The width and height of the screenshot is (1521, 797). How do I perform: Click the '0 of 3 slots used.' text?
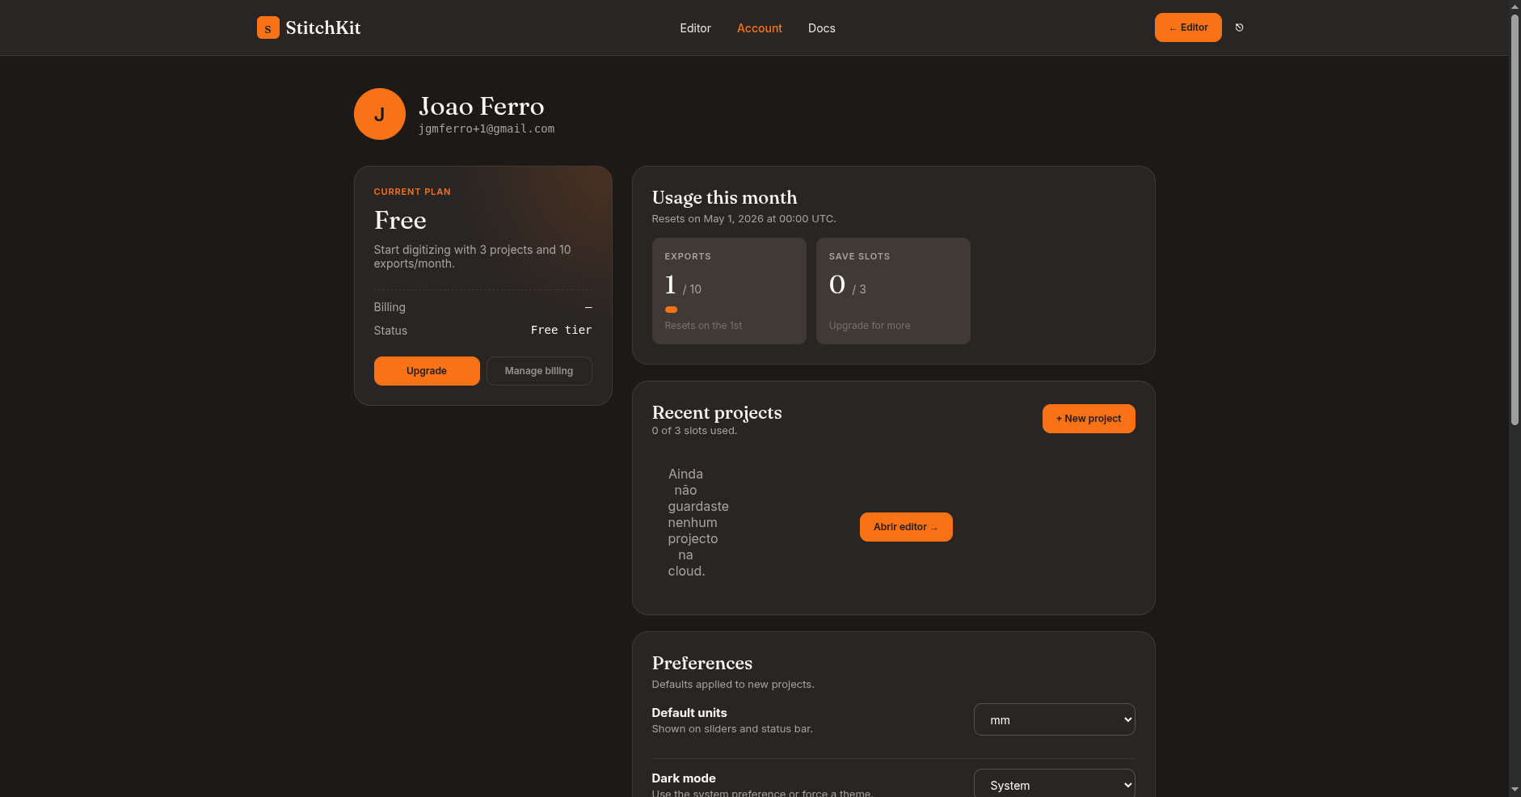694,431
